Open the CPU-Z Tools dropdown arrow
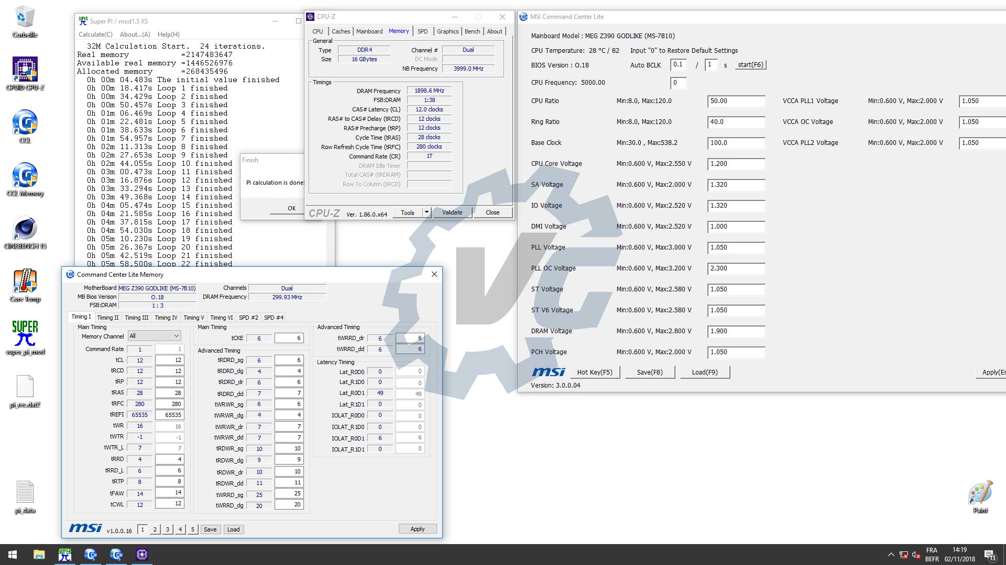Image resolution: width=1006 pixels, height=565 pixels. 427,212
